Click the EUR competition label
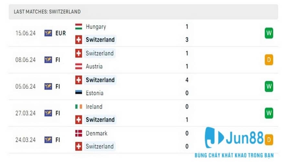The width and height of the screenshot is (291, 162). [x=60, y=33]
